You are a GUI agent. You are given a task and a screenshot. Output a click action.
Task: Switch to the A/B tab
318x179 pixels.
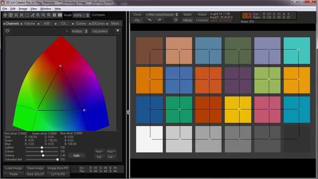(46, 23)
